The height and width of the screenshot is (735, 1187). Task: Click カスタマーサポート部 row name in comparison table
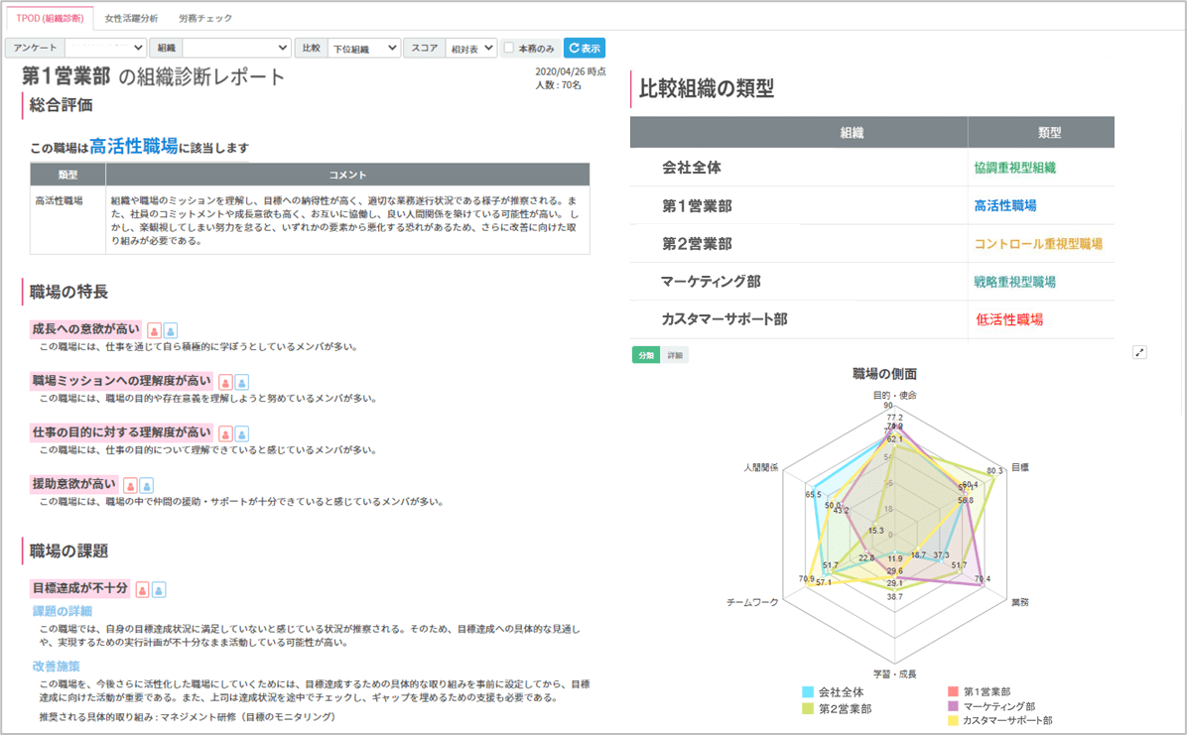725,319
